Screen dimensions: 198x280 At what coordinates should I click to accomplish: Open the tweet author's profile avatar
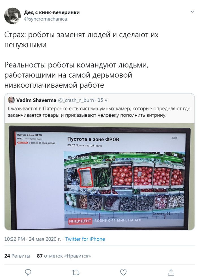coord(12,16)
